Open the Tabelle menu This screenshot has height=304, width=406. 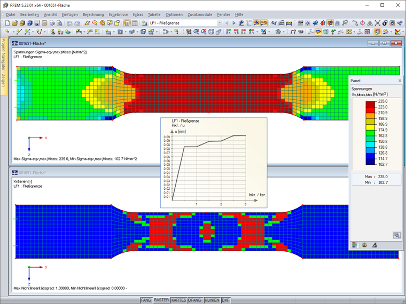[x=154, y=15]
